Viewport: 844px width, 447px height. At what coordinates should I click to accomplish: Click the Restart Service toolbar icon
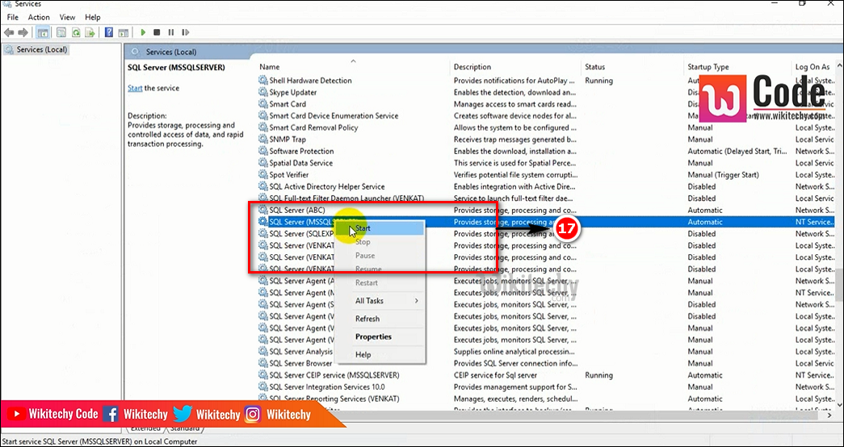point(185,33)
